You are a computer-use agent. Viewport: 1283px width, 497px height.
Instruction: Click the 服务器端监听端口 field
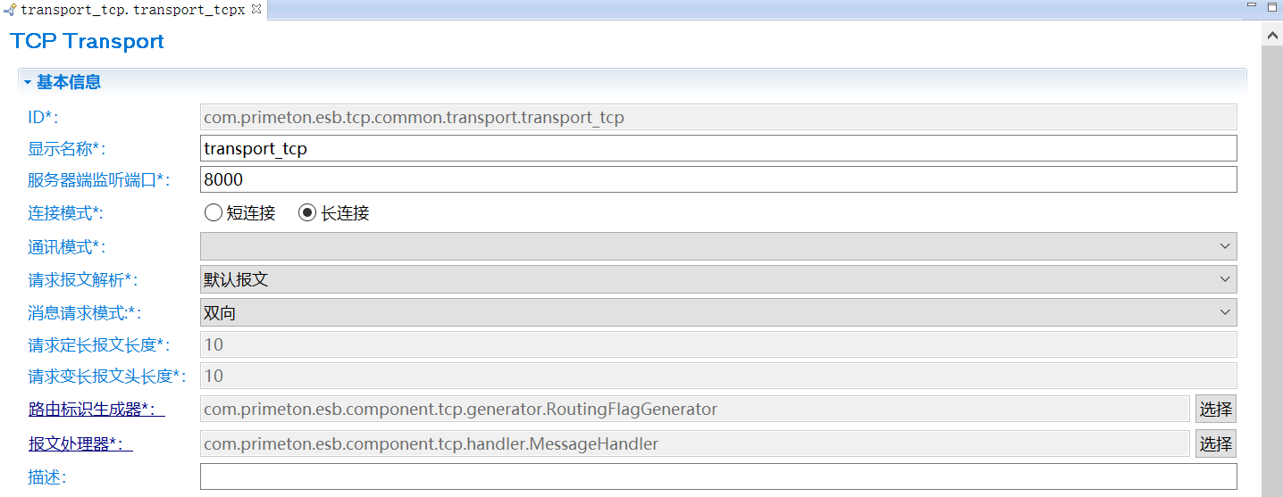[x=718, y=179]
